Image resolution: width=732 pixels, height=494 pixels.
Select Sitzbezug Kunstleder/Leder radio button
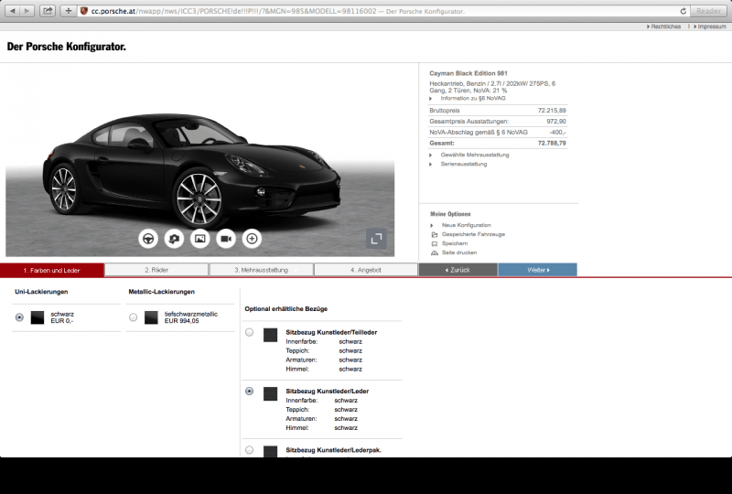(x=249, y=391)
